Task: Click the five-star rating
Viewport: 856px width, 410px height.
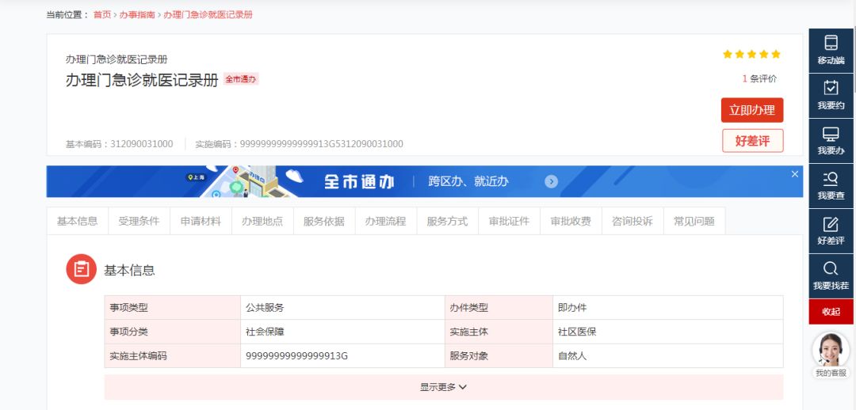Action: [751, 54]
